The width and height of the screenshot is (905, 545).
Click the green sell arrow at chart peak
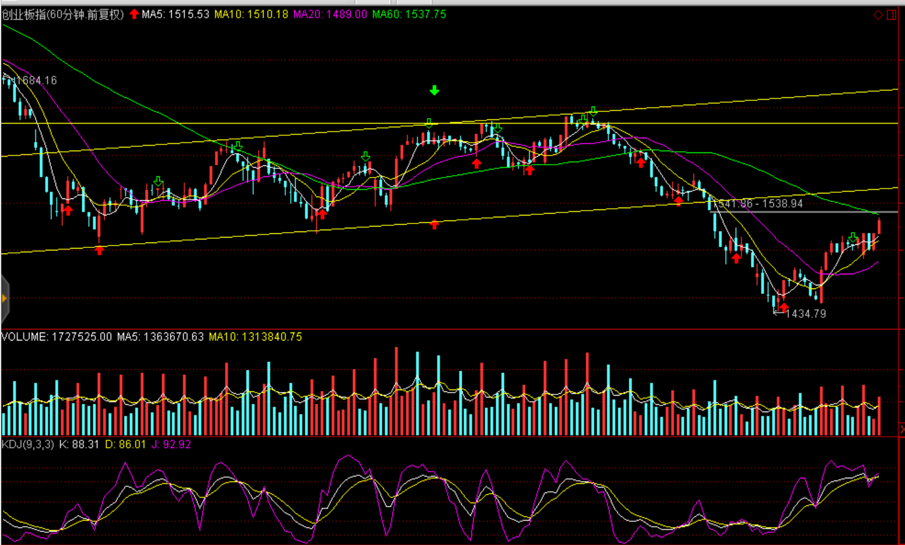(x=593, y=111)
